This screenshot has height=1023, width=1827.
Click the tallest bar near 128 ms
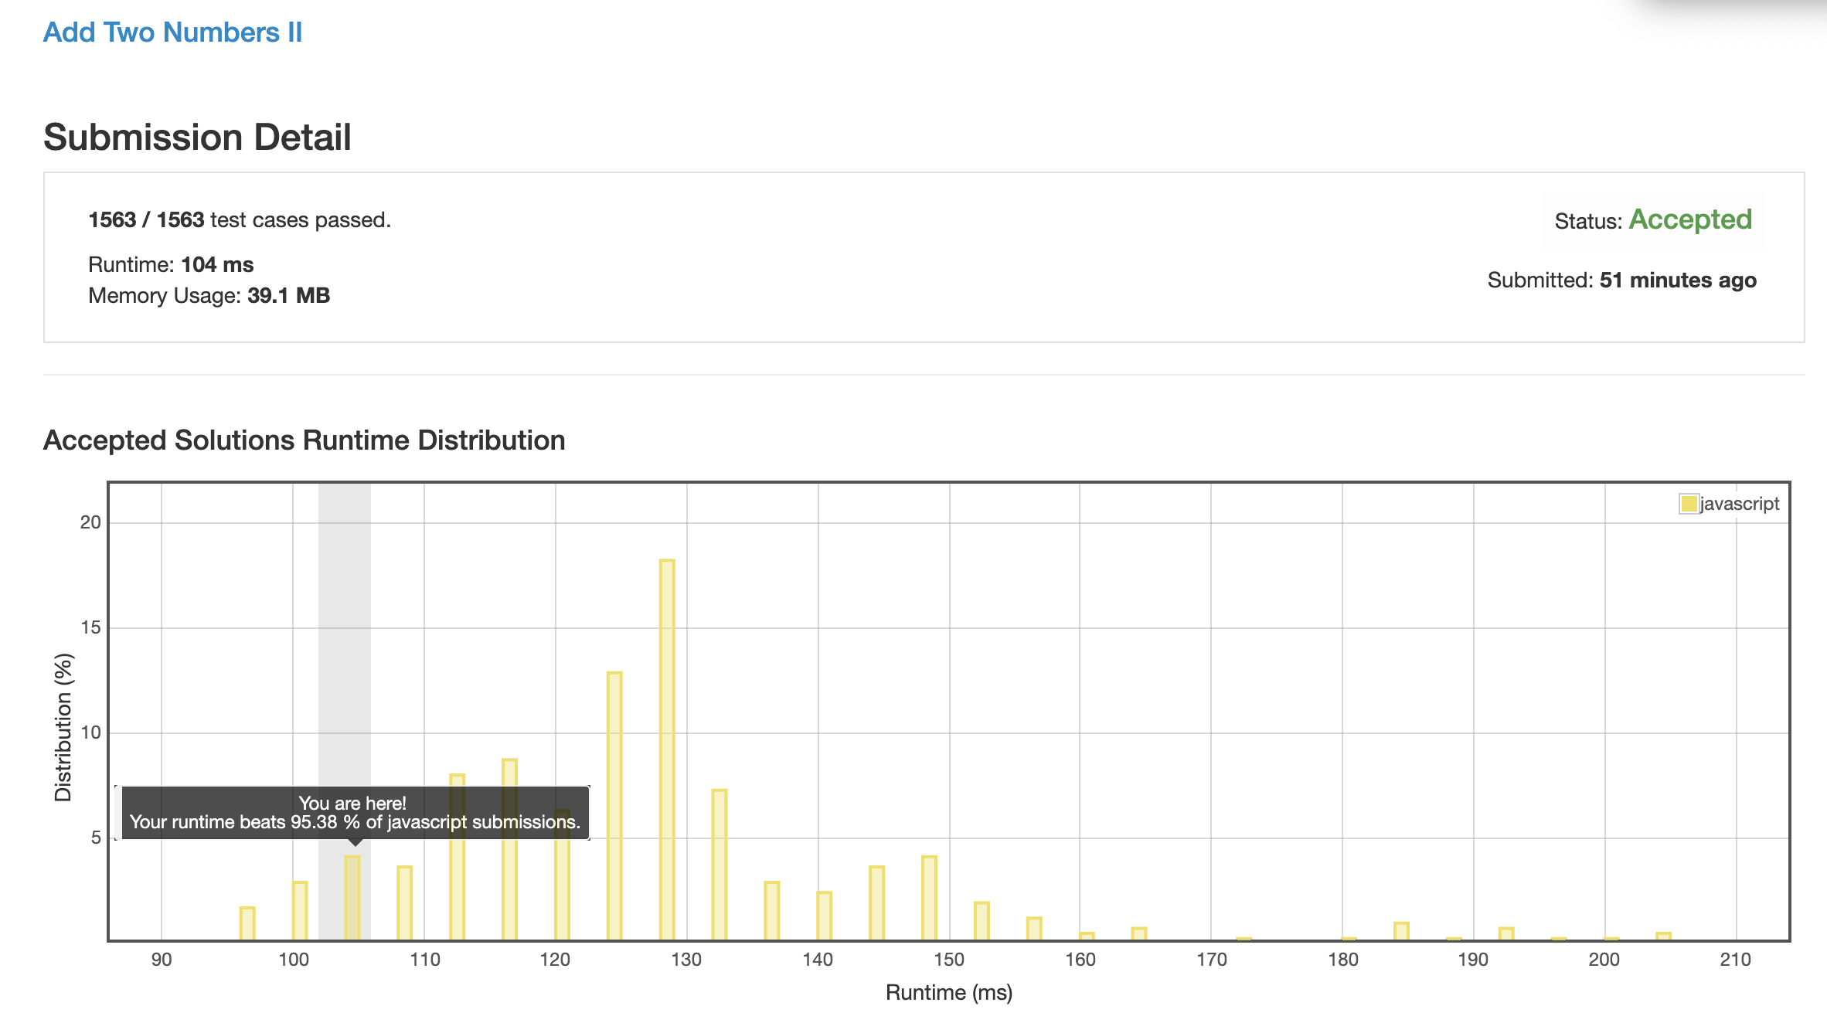[667, 749]
